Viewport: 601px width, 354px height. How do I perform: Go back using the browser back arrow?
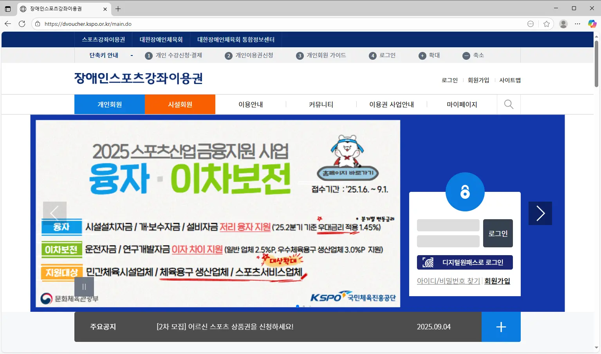8,24
